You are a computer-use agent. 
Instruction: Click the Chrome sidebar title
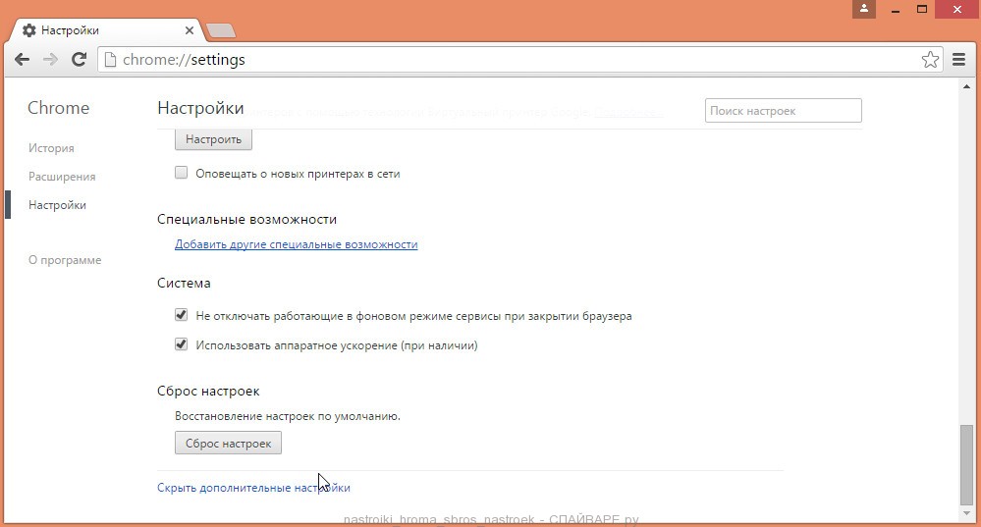58,108
